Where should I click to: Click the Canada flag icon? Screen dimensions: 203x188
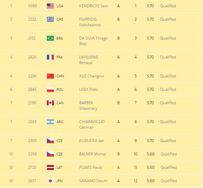[x=50, y=103]
